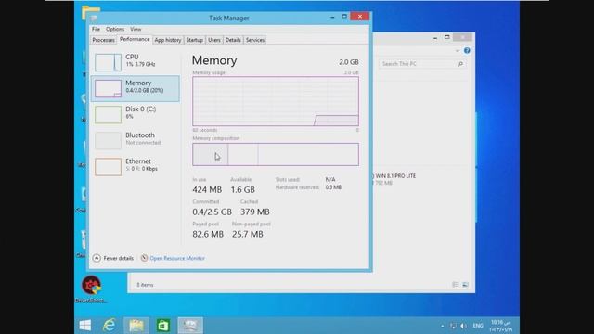This screenshot has height=334, width=594.
Task: Open the volume speaker tray icon
Action: tap(463, 326)
